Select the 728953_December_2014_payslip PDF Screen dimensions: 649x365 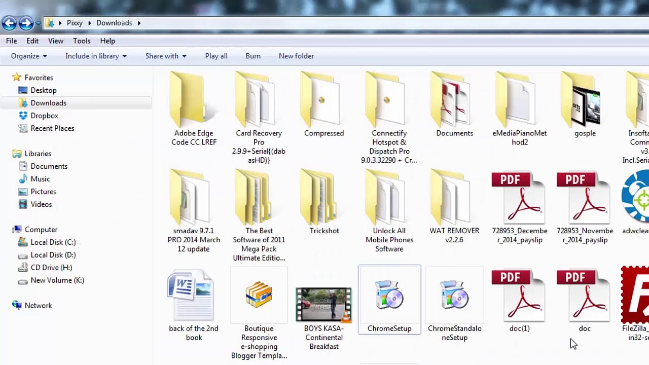519,208
